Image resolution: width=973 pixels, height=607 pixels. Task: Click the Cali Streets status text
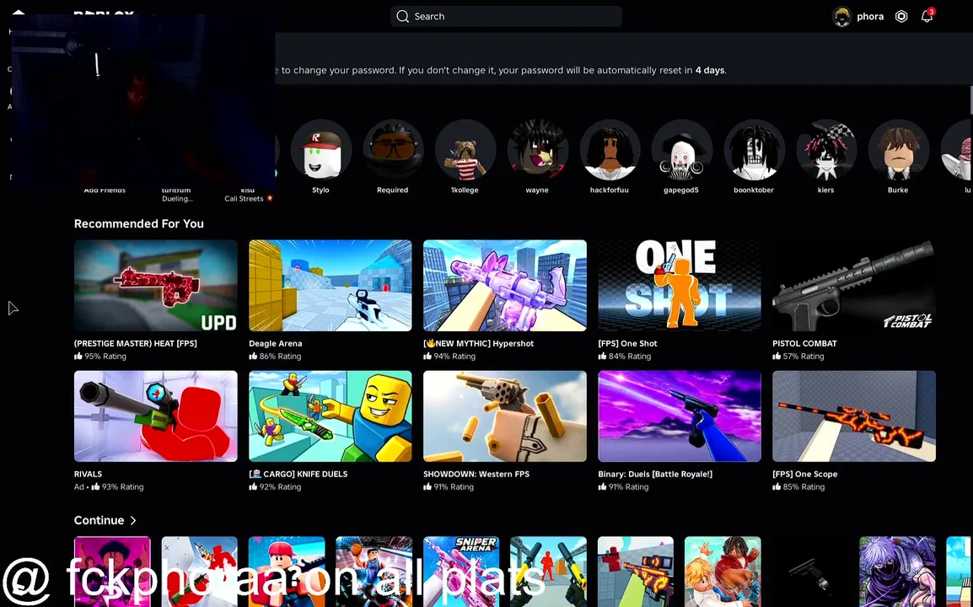248,199
